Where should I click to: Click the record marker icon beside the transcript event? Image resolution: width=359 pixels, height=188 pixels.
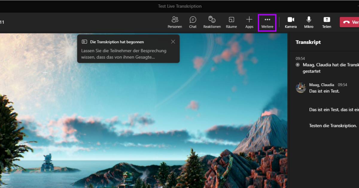tap(297, 65)
